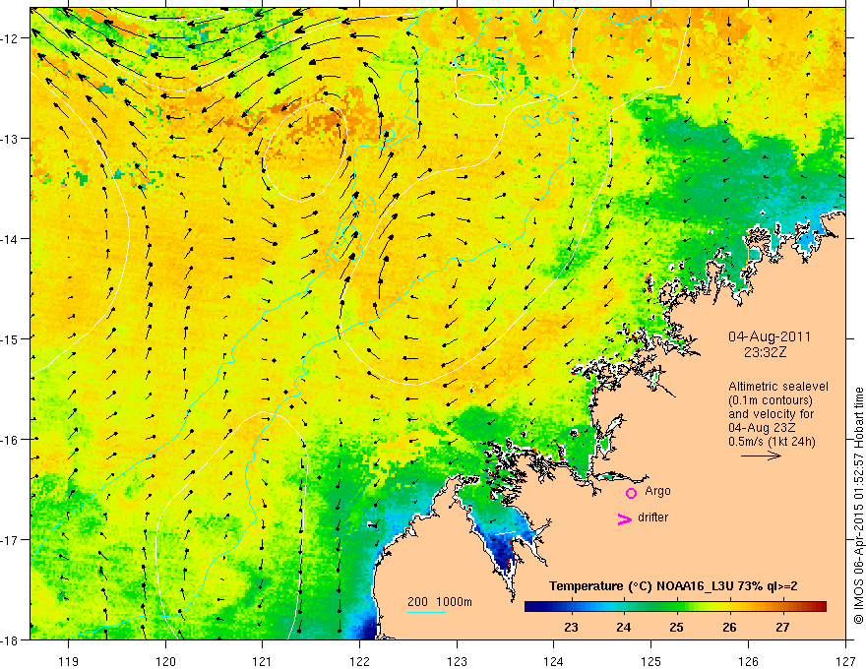
Task: Click the 27 tick label on colorbar
Action: (x=782, y=628)
